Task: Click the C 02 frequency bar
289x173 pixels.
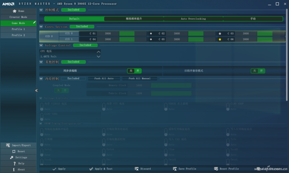Action: coord(202,34)
